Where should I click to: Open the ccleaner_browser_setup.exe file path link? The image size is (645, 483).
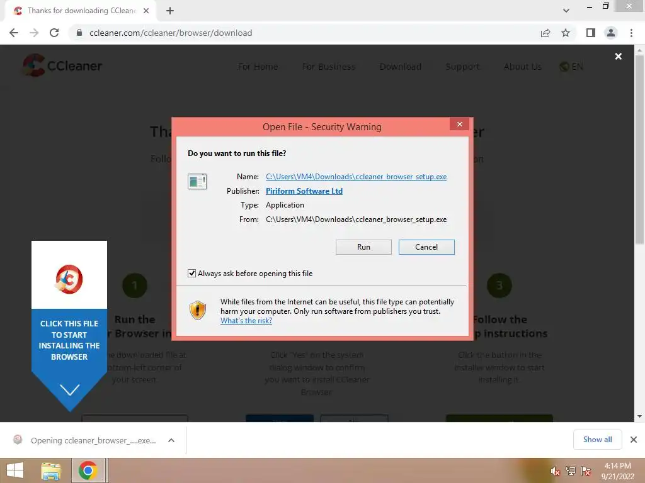pos(357,177)
